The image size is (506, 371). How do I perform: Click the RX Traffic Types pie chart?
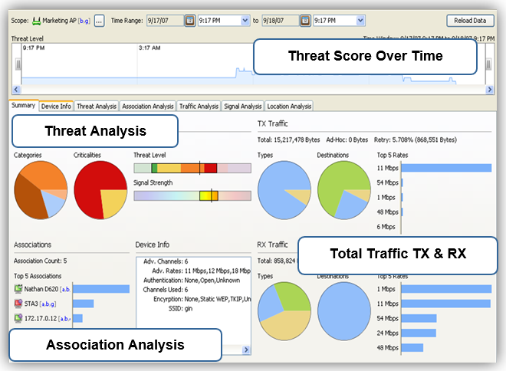284,311
